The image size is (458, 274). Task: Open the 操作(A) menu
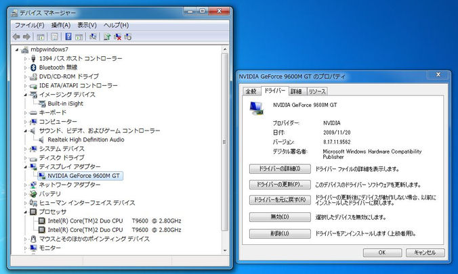tap(61, 25)
